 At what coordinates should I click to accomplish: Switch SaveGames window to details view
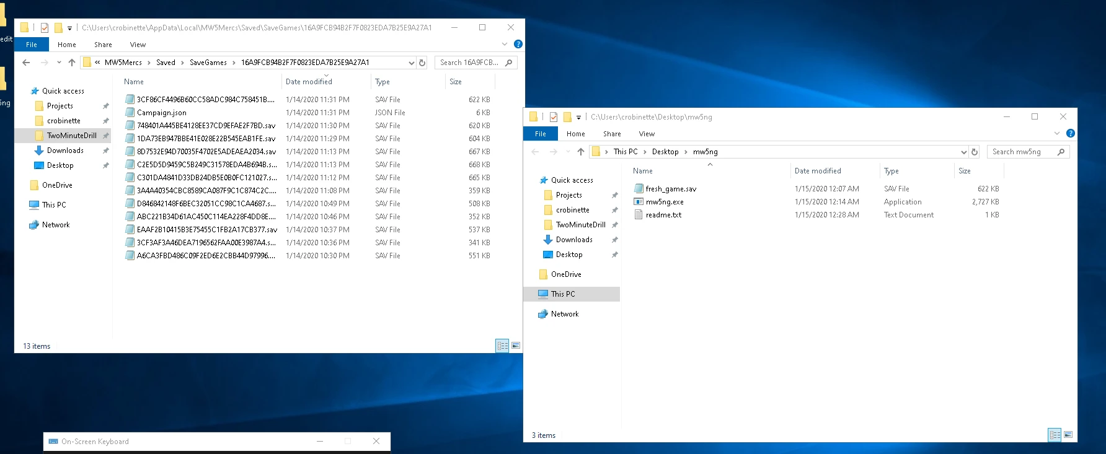tap(503, 346)
